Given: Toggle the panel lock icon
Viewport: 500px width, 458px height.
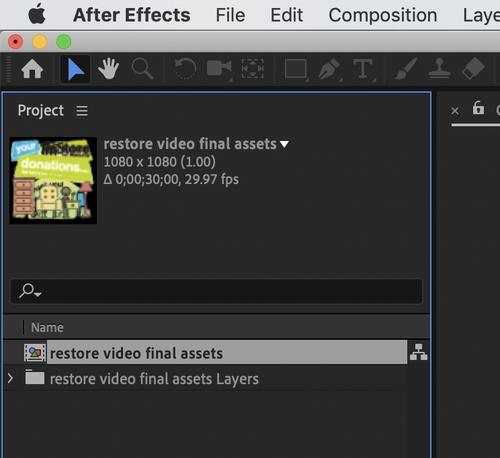Looking at the screenshot, I should pyautogui.click(x=478, y=108).
